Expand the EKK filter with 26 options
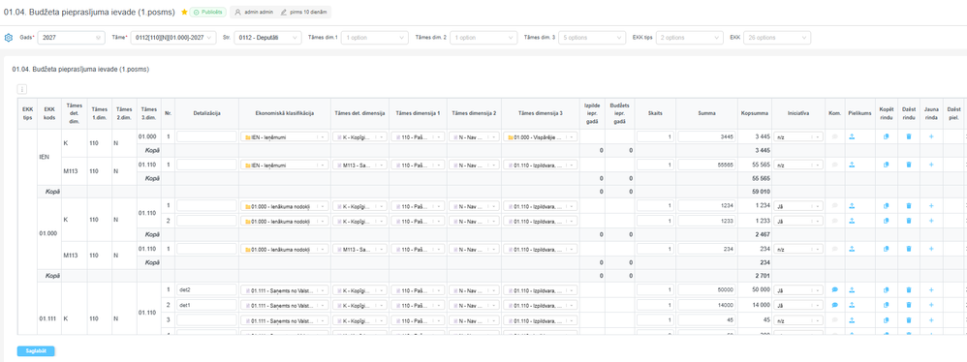The height and width of the screenshot is (362, 967). point(777,38)
